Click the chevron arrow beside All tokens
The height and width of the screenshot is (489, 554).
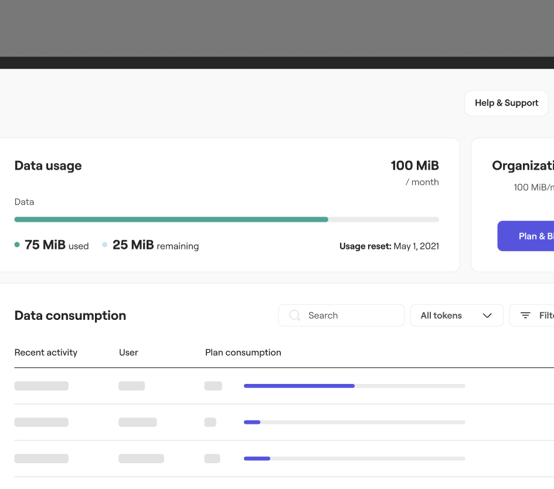(487, 315)
